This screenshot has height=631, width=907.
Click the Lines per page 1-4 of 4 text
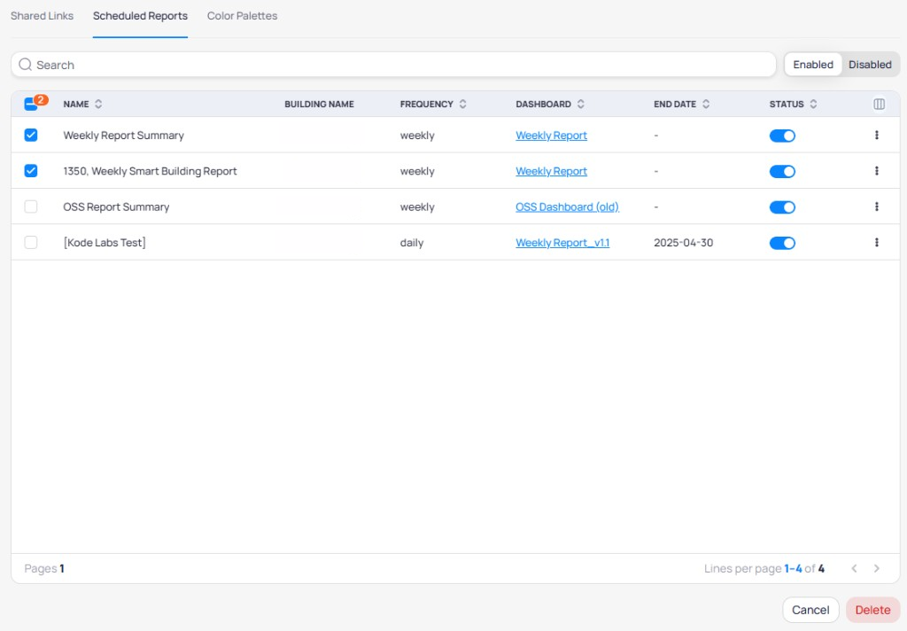[x=764, y=568]
